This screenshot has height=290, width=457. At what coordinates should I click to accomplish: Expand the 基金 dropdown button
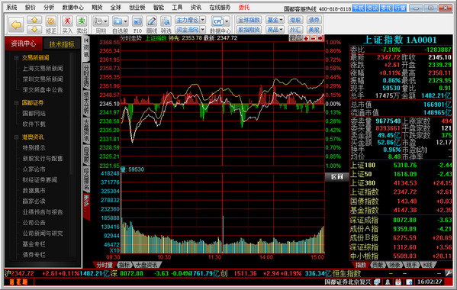pyautogui.click(x=275, y=20)
